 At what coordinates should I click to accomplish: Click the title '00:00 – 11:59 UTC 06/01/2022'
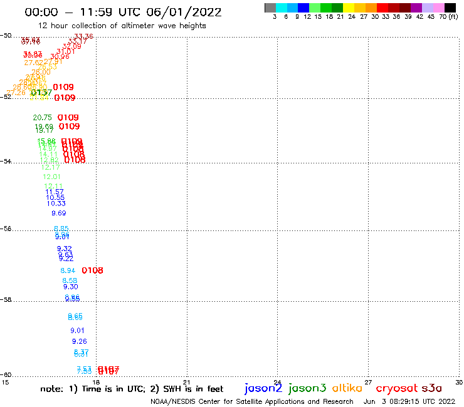click(x=123, y=12)
